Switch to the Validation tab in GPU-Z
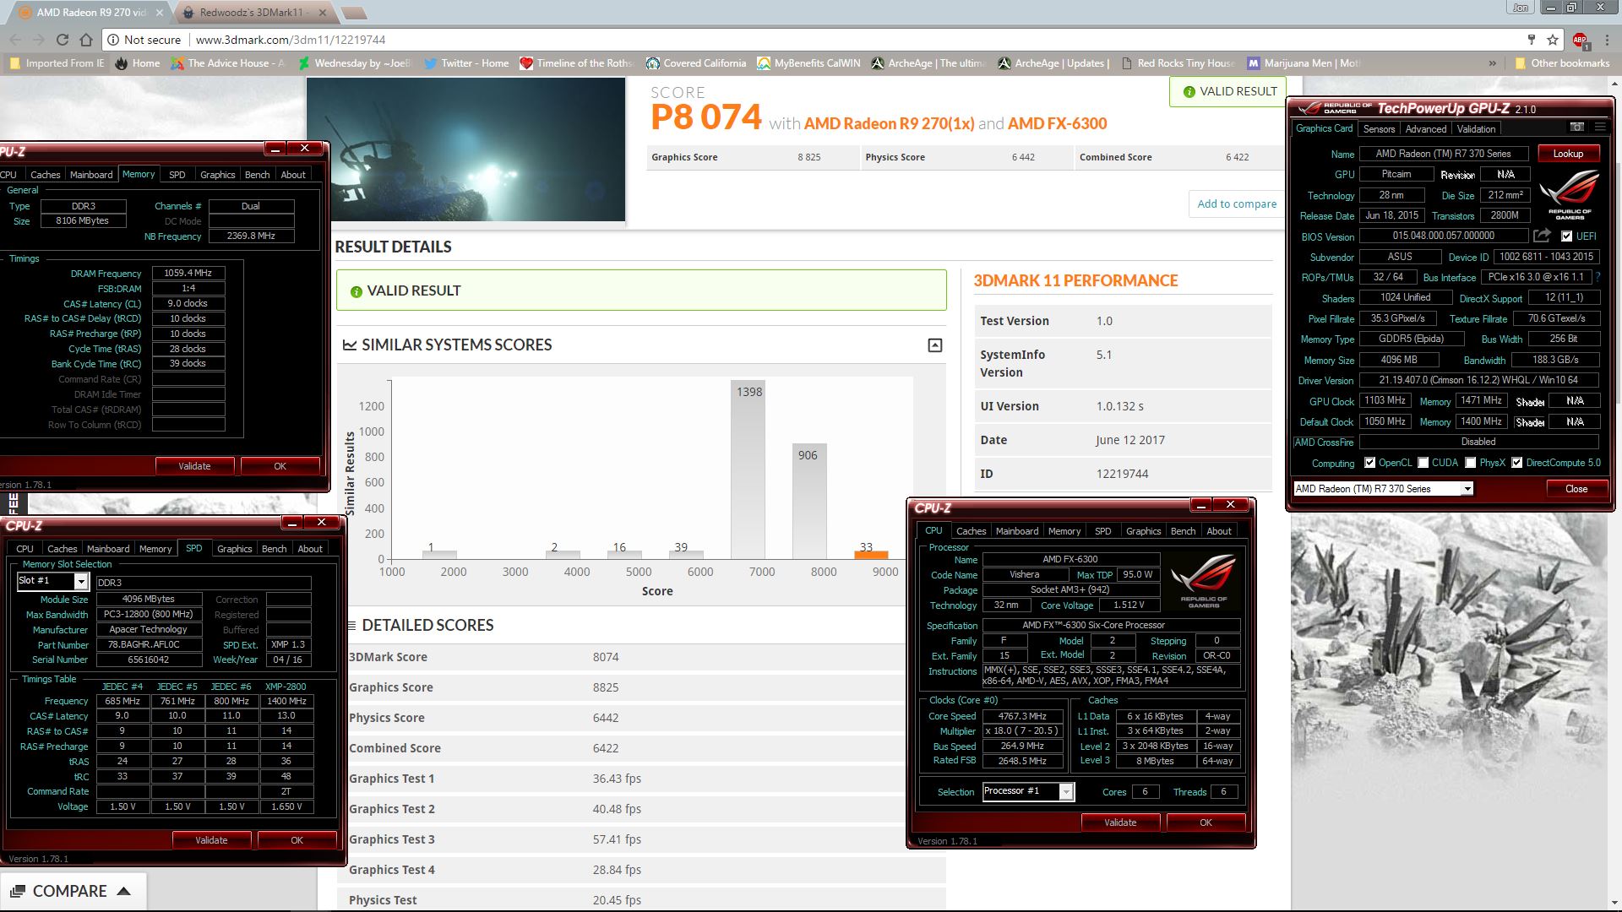The height and width of the screenshot is (912, 1622). pyautogui.click(x=1476, y=129)
